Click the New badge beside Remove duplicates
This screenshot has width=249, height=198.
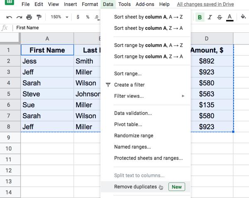(x=177, y=187)
